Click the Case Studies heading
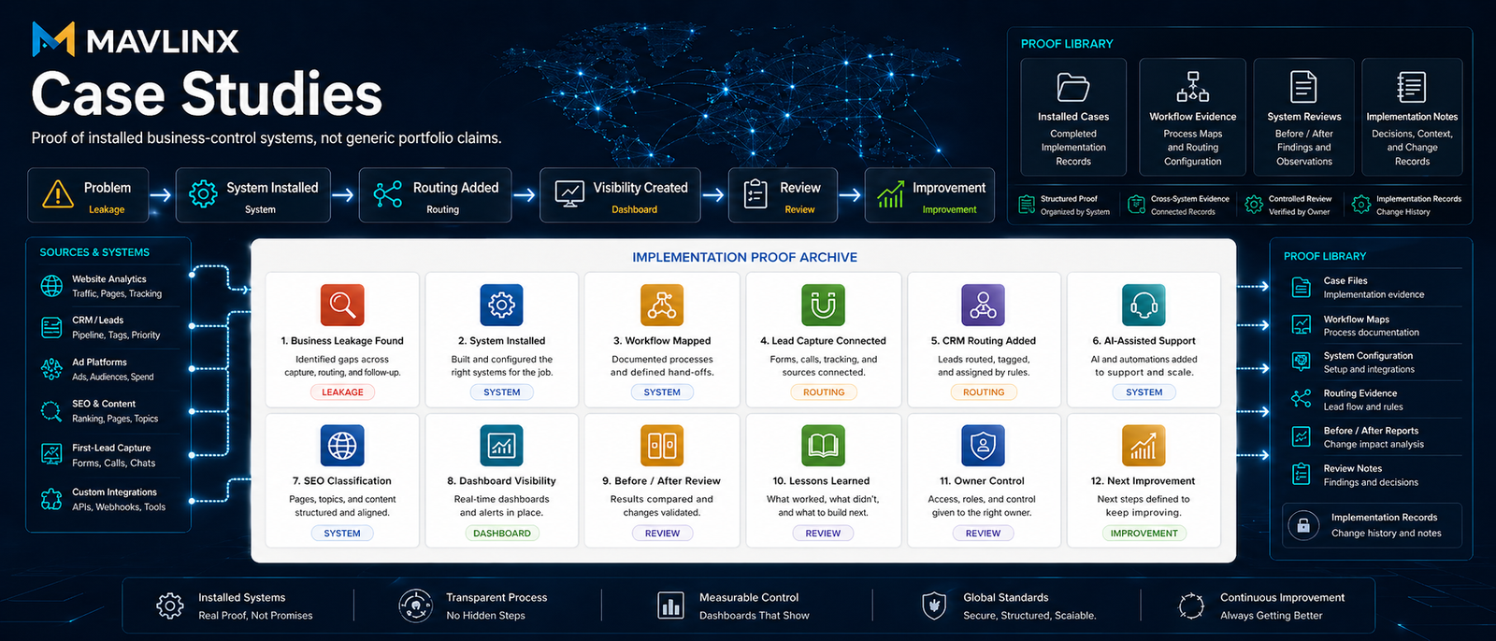The width and height of the screenshot is (1496, 641). [207, 93]
